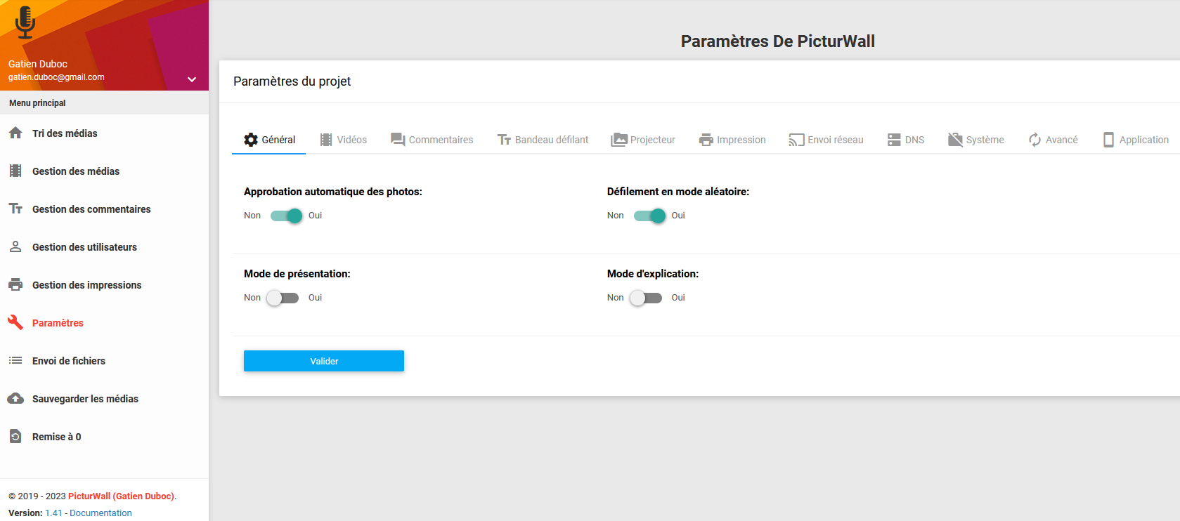Switch to the Projecteur tab

(x=643, y=140)
